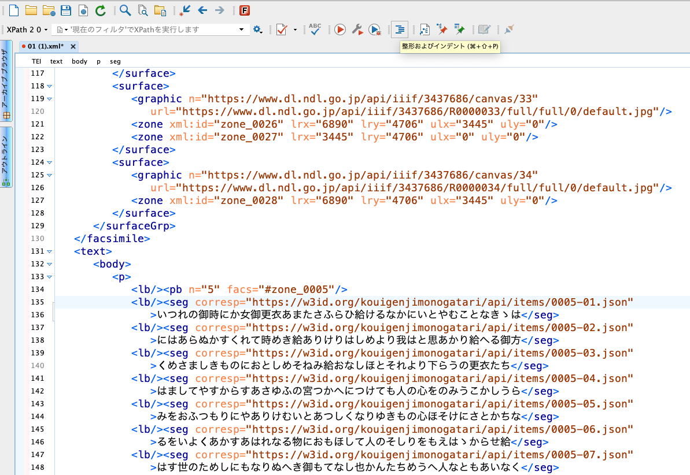Switch to the 01 (1).xml editor tab
The height and width of the screenshot is (475, 690).
(45, 46)
